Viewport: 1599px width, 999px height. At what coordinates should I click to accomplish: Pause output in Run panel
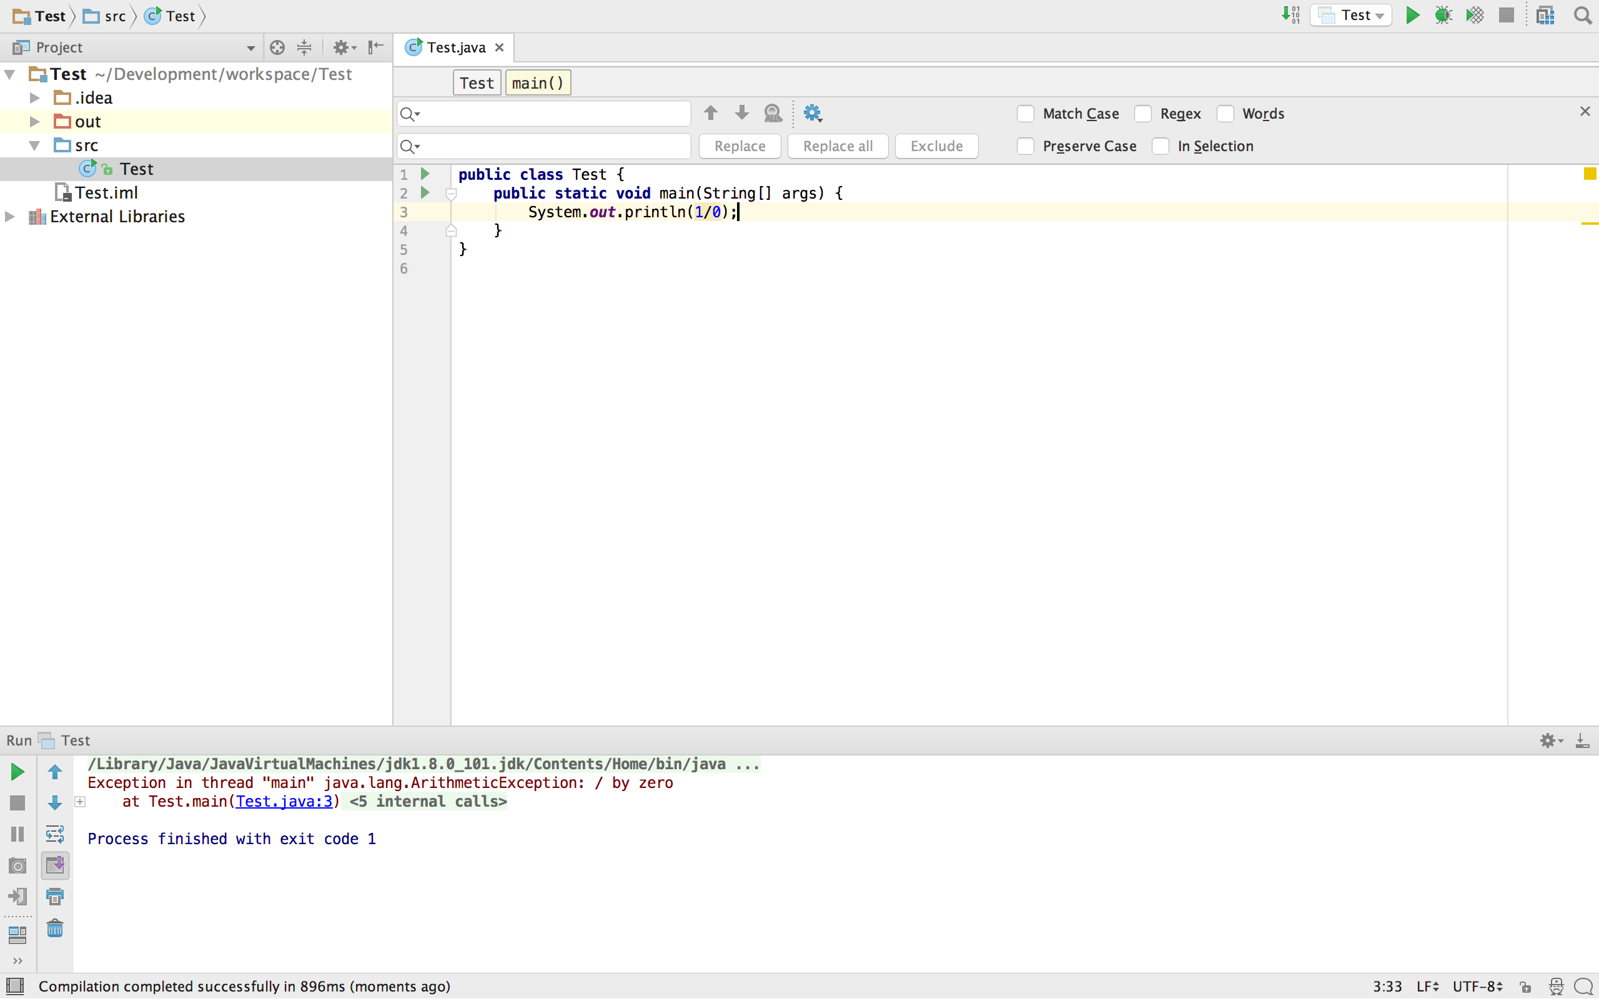coord(18,834)
